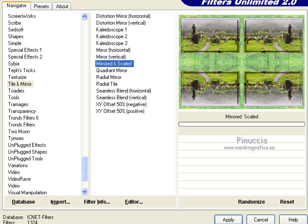Choose the Mirrored & Scaled filter
Screen dimensions: 308x224
114,64
